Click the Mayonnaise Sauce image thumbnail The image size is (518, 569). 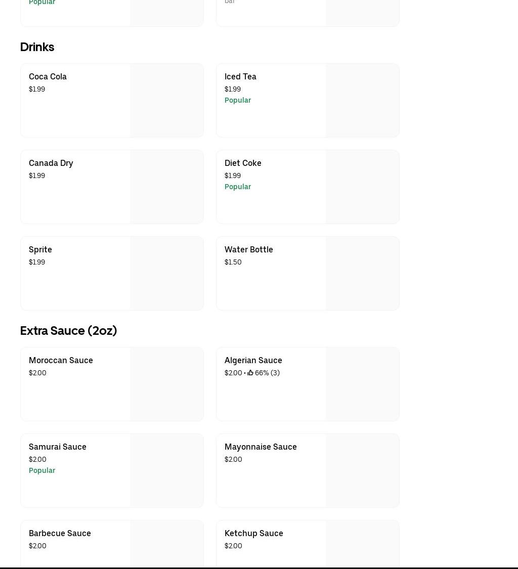click(362, 470)
